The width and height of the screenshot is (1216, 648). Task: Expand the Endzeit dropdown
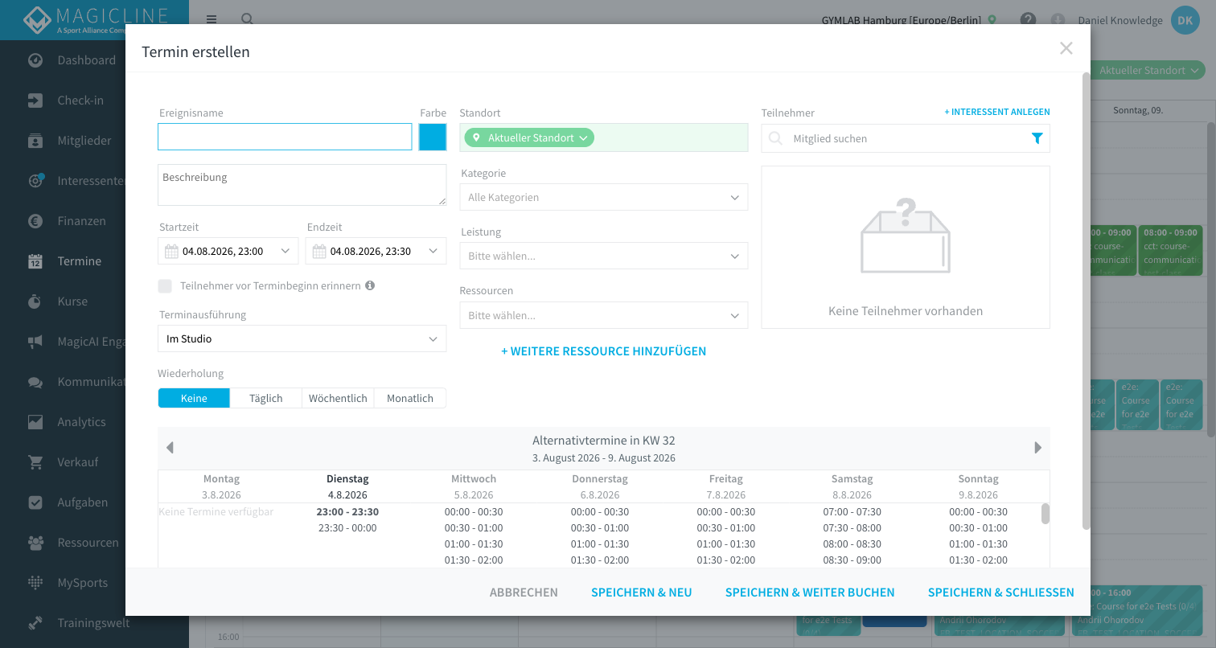[x=433, y=251]
